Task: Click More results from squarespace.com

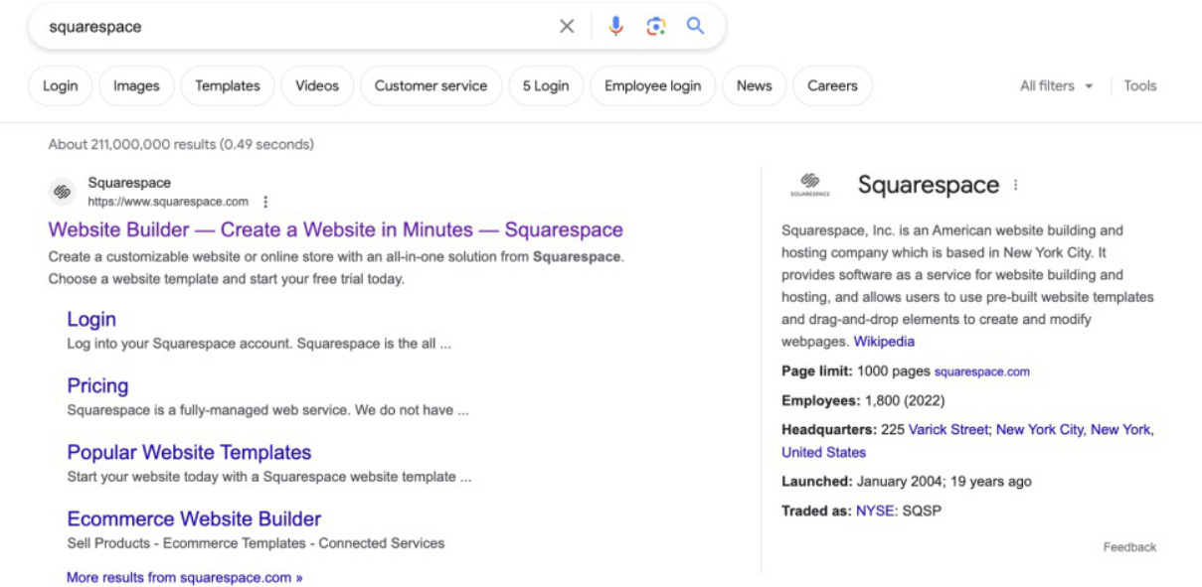Action: point(184,577)
